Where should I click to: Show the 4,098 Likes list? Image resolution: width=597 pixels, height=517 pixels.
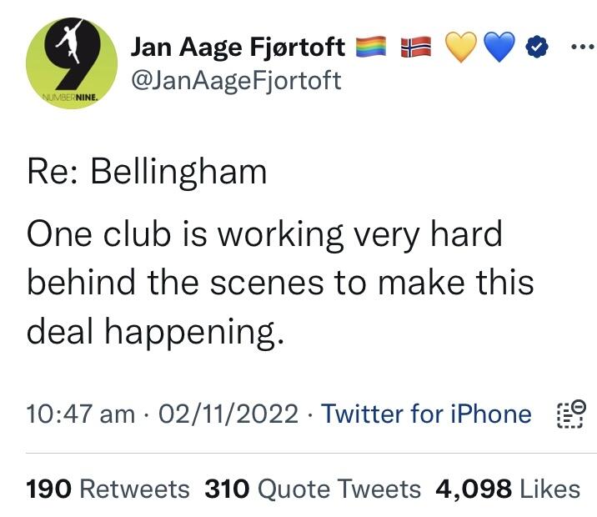(508, 489)
